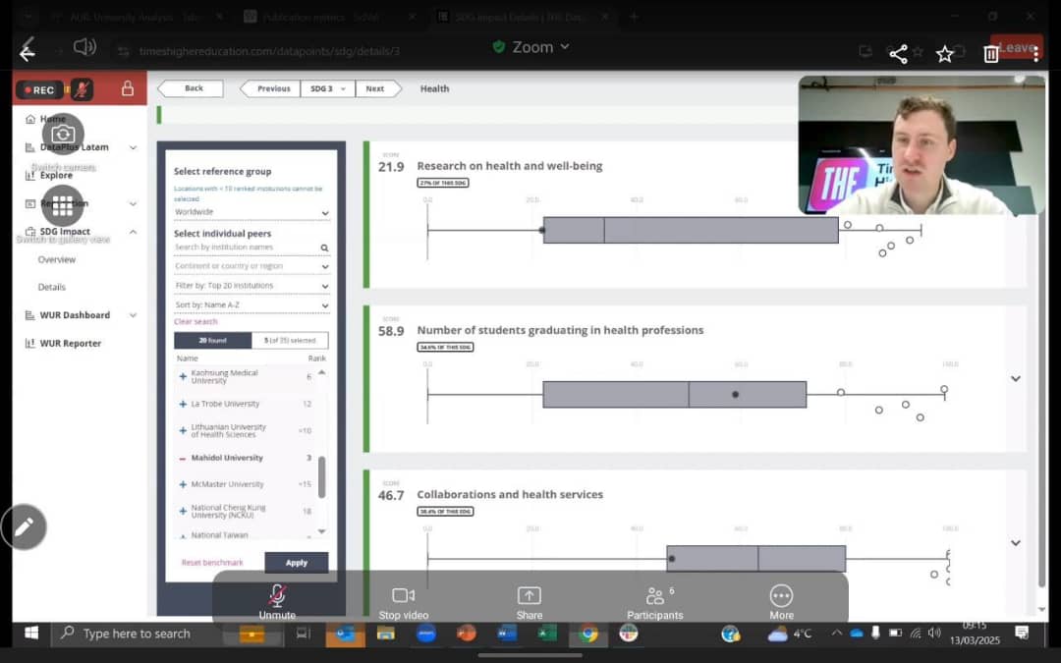This screenshot has width=1061, height=663.
Task: Click the presenter's video thumbnail
Action: [921, 144]
